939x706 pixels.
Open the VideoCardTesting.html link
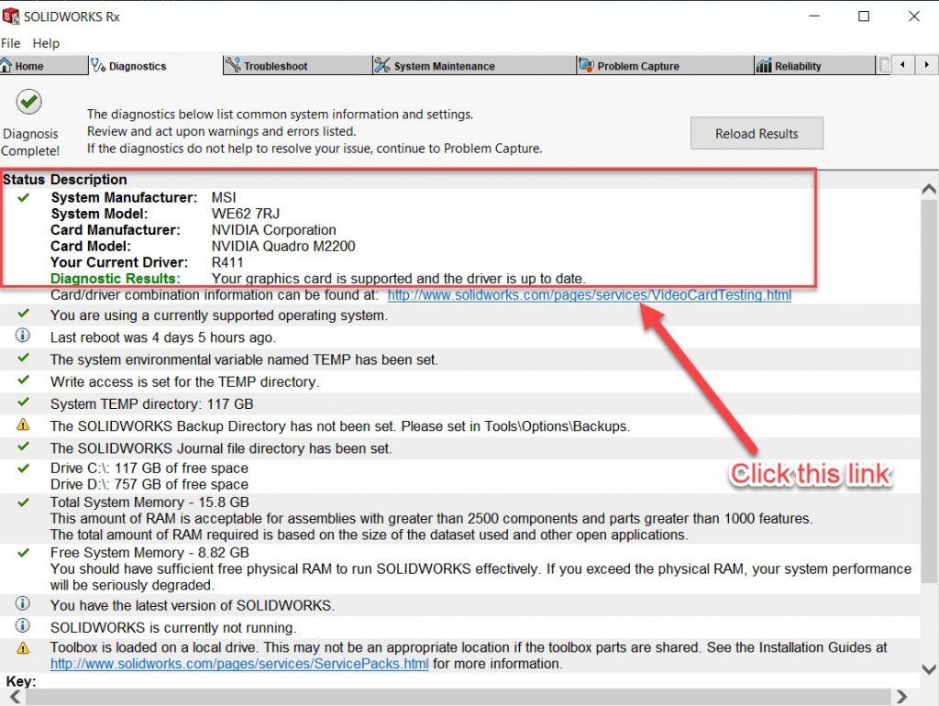click(590, 294)
